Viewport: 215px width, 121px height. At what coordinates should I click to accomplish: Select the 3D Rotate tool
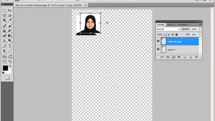[4, 56]
